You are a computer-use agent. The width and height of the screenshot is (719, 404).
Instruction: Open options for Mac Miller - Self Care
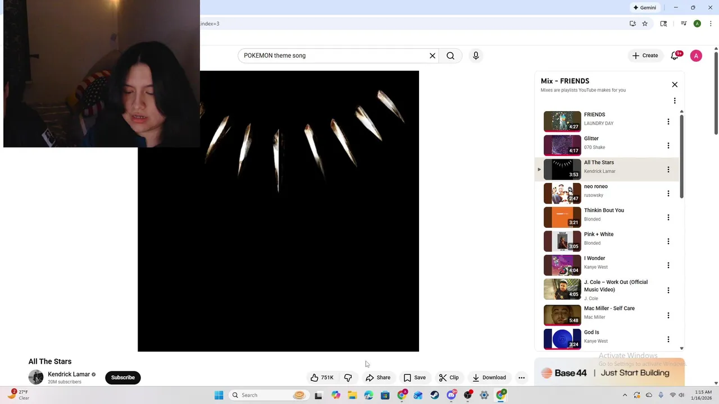(x=668, y=315)
